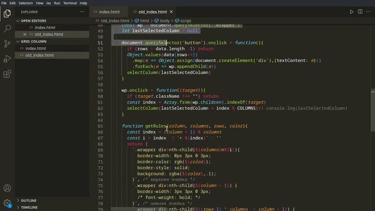Open the Help menu
Image resolution: width=375 pixels, height=211 pixels.
83,3
